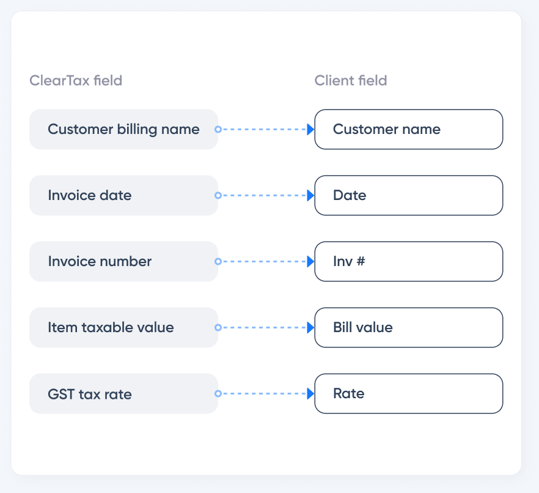Screen dimensions: 539x493
Task: Click the Client field column heading
Action: [x=351, y=80]
